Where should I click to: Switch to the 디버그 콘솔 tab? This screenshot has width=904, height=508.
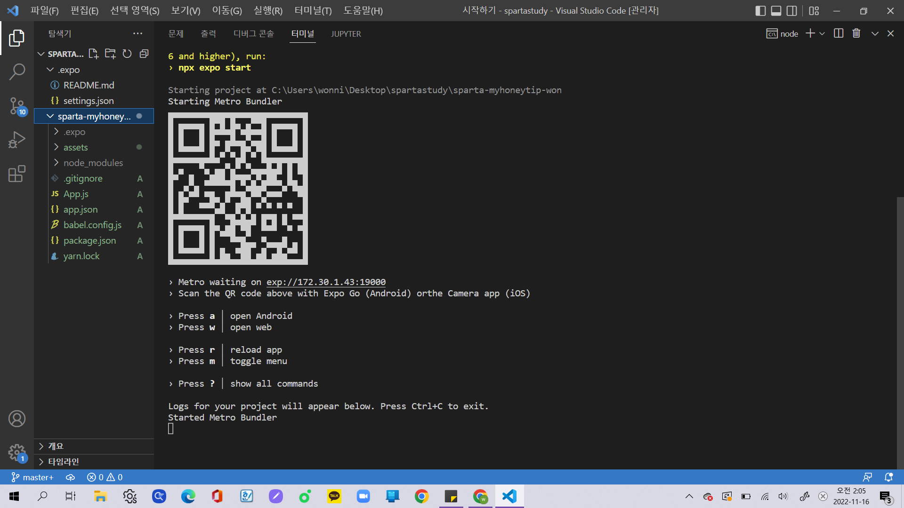click(x=254, y=33)
